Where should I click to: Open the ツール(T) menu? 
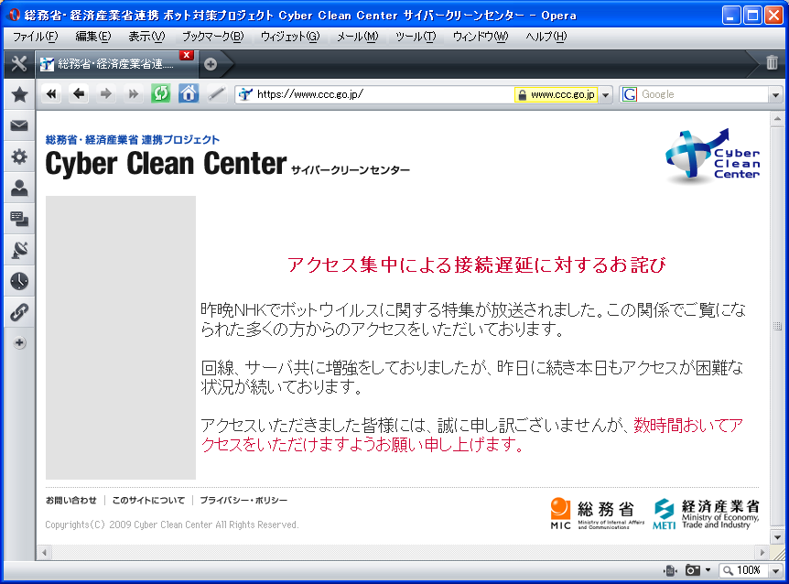[416, 37]
